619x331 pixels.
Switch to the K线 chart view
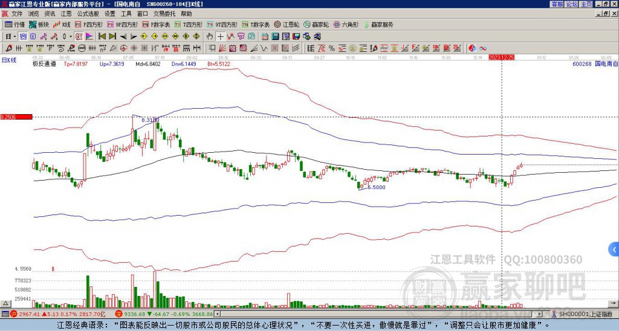click(62, 24)
